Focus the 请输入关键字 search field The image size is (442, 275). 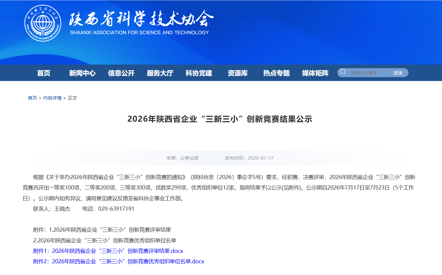tap(369, 73)
